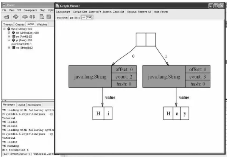This screenshot has width=229, height=157.
Task: Click the array list icon beside pa (Point[])
Action: [13, 36]
